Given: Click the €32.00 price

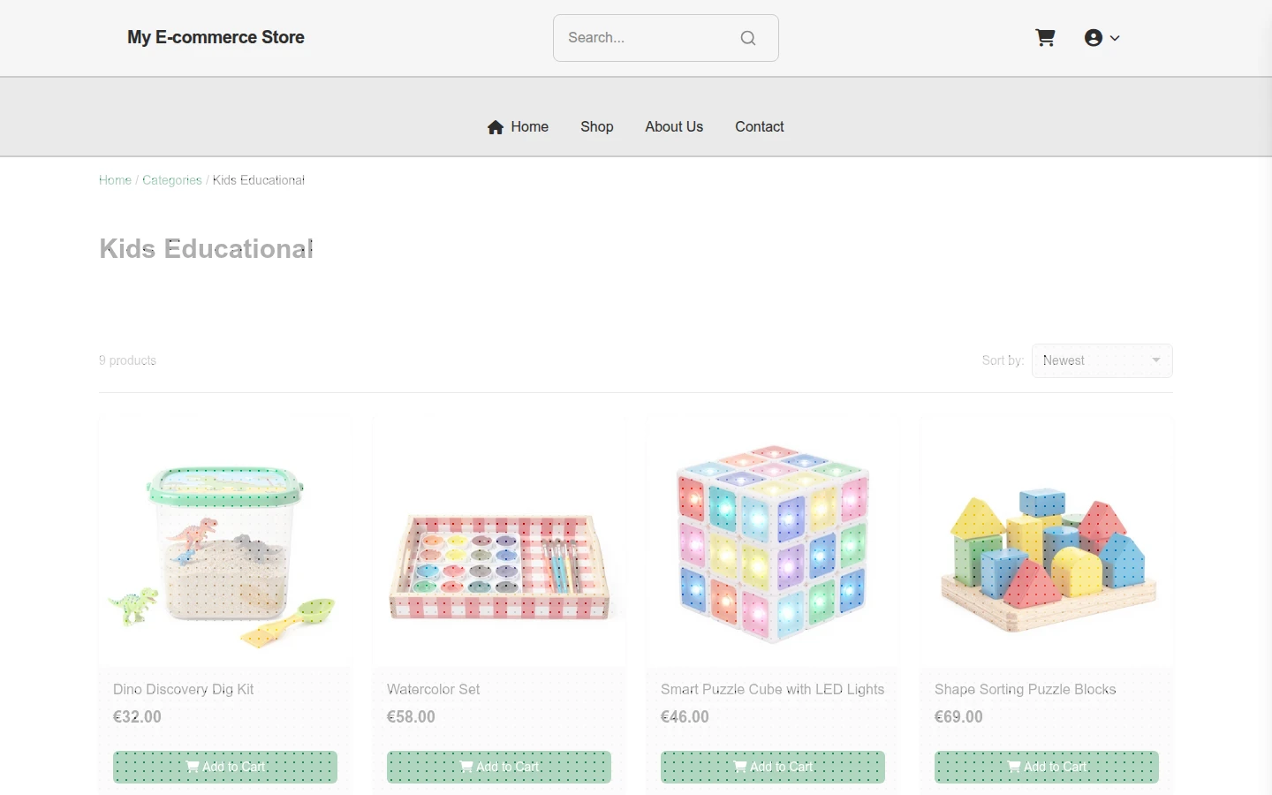Looking at the screenshot, I should [137, 716].
